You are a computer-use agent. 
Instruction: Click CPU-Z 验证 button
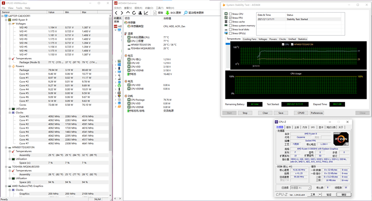click(x=329, y=195)
